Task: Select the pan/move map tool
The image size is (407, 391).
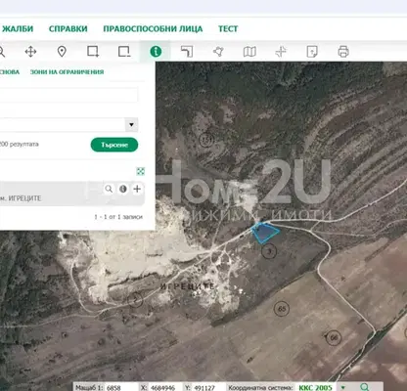Action: [30, 52]
